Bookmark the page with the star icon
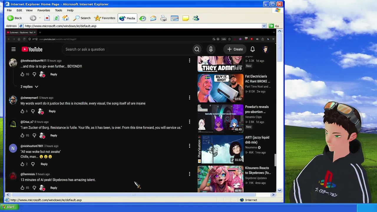The image size is (377, 212). pyautogui.click(x=229, y=39)
